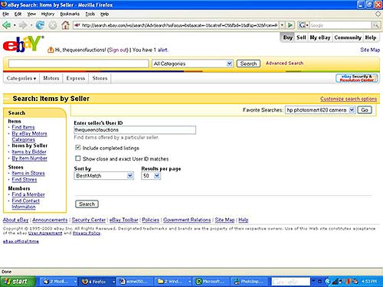Open the Security Center footer link
Image resolution: width=383 pixels, height=287 pixels.
(x=89, y=220)
